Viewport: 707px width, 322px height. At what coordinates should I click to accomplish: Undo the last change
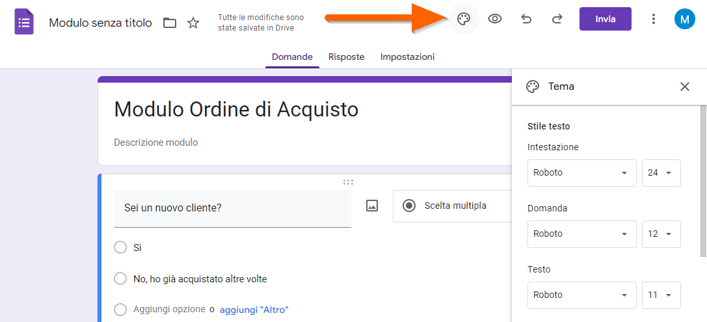tap(526, 19)
